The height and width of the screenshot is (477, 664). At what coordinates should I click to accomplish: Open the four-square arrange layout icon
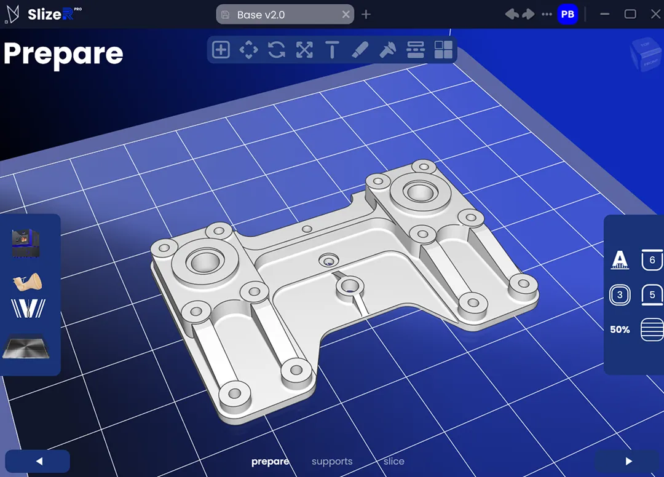pos(443,50)
